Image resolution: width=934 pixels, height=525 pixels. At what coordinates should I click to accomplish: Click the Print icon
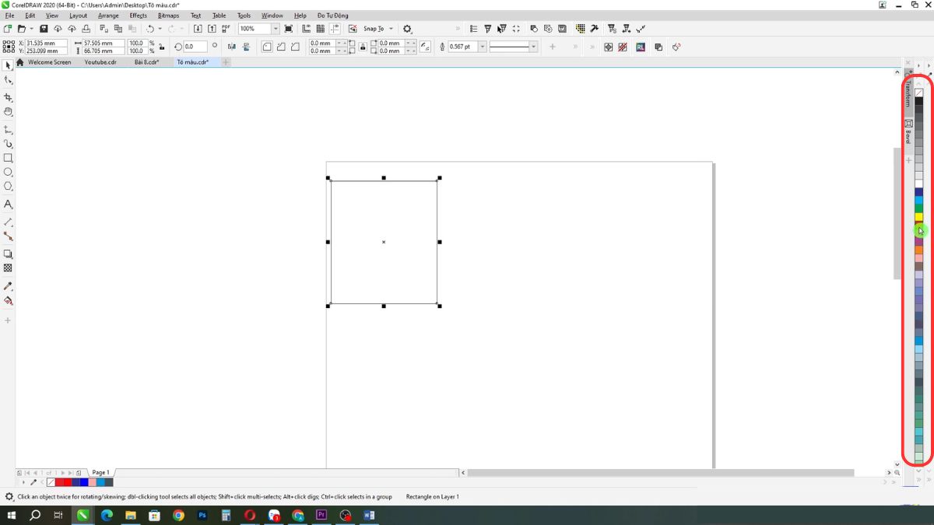pos(86,29)
